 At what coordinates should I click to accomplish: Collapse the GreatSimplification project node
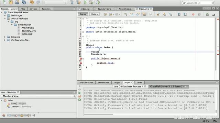click(1, 12)
